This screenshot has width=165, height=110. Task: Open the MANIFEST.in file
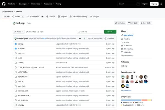[x=23, y=72]
